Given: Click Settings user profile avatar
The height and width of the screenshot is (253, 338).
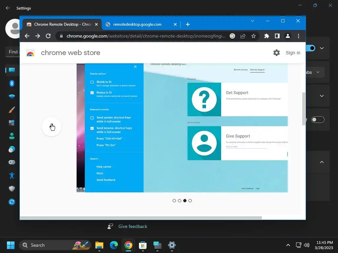Looking at the screenshot, I should coord(13,29).
